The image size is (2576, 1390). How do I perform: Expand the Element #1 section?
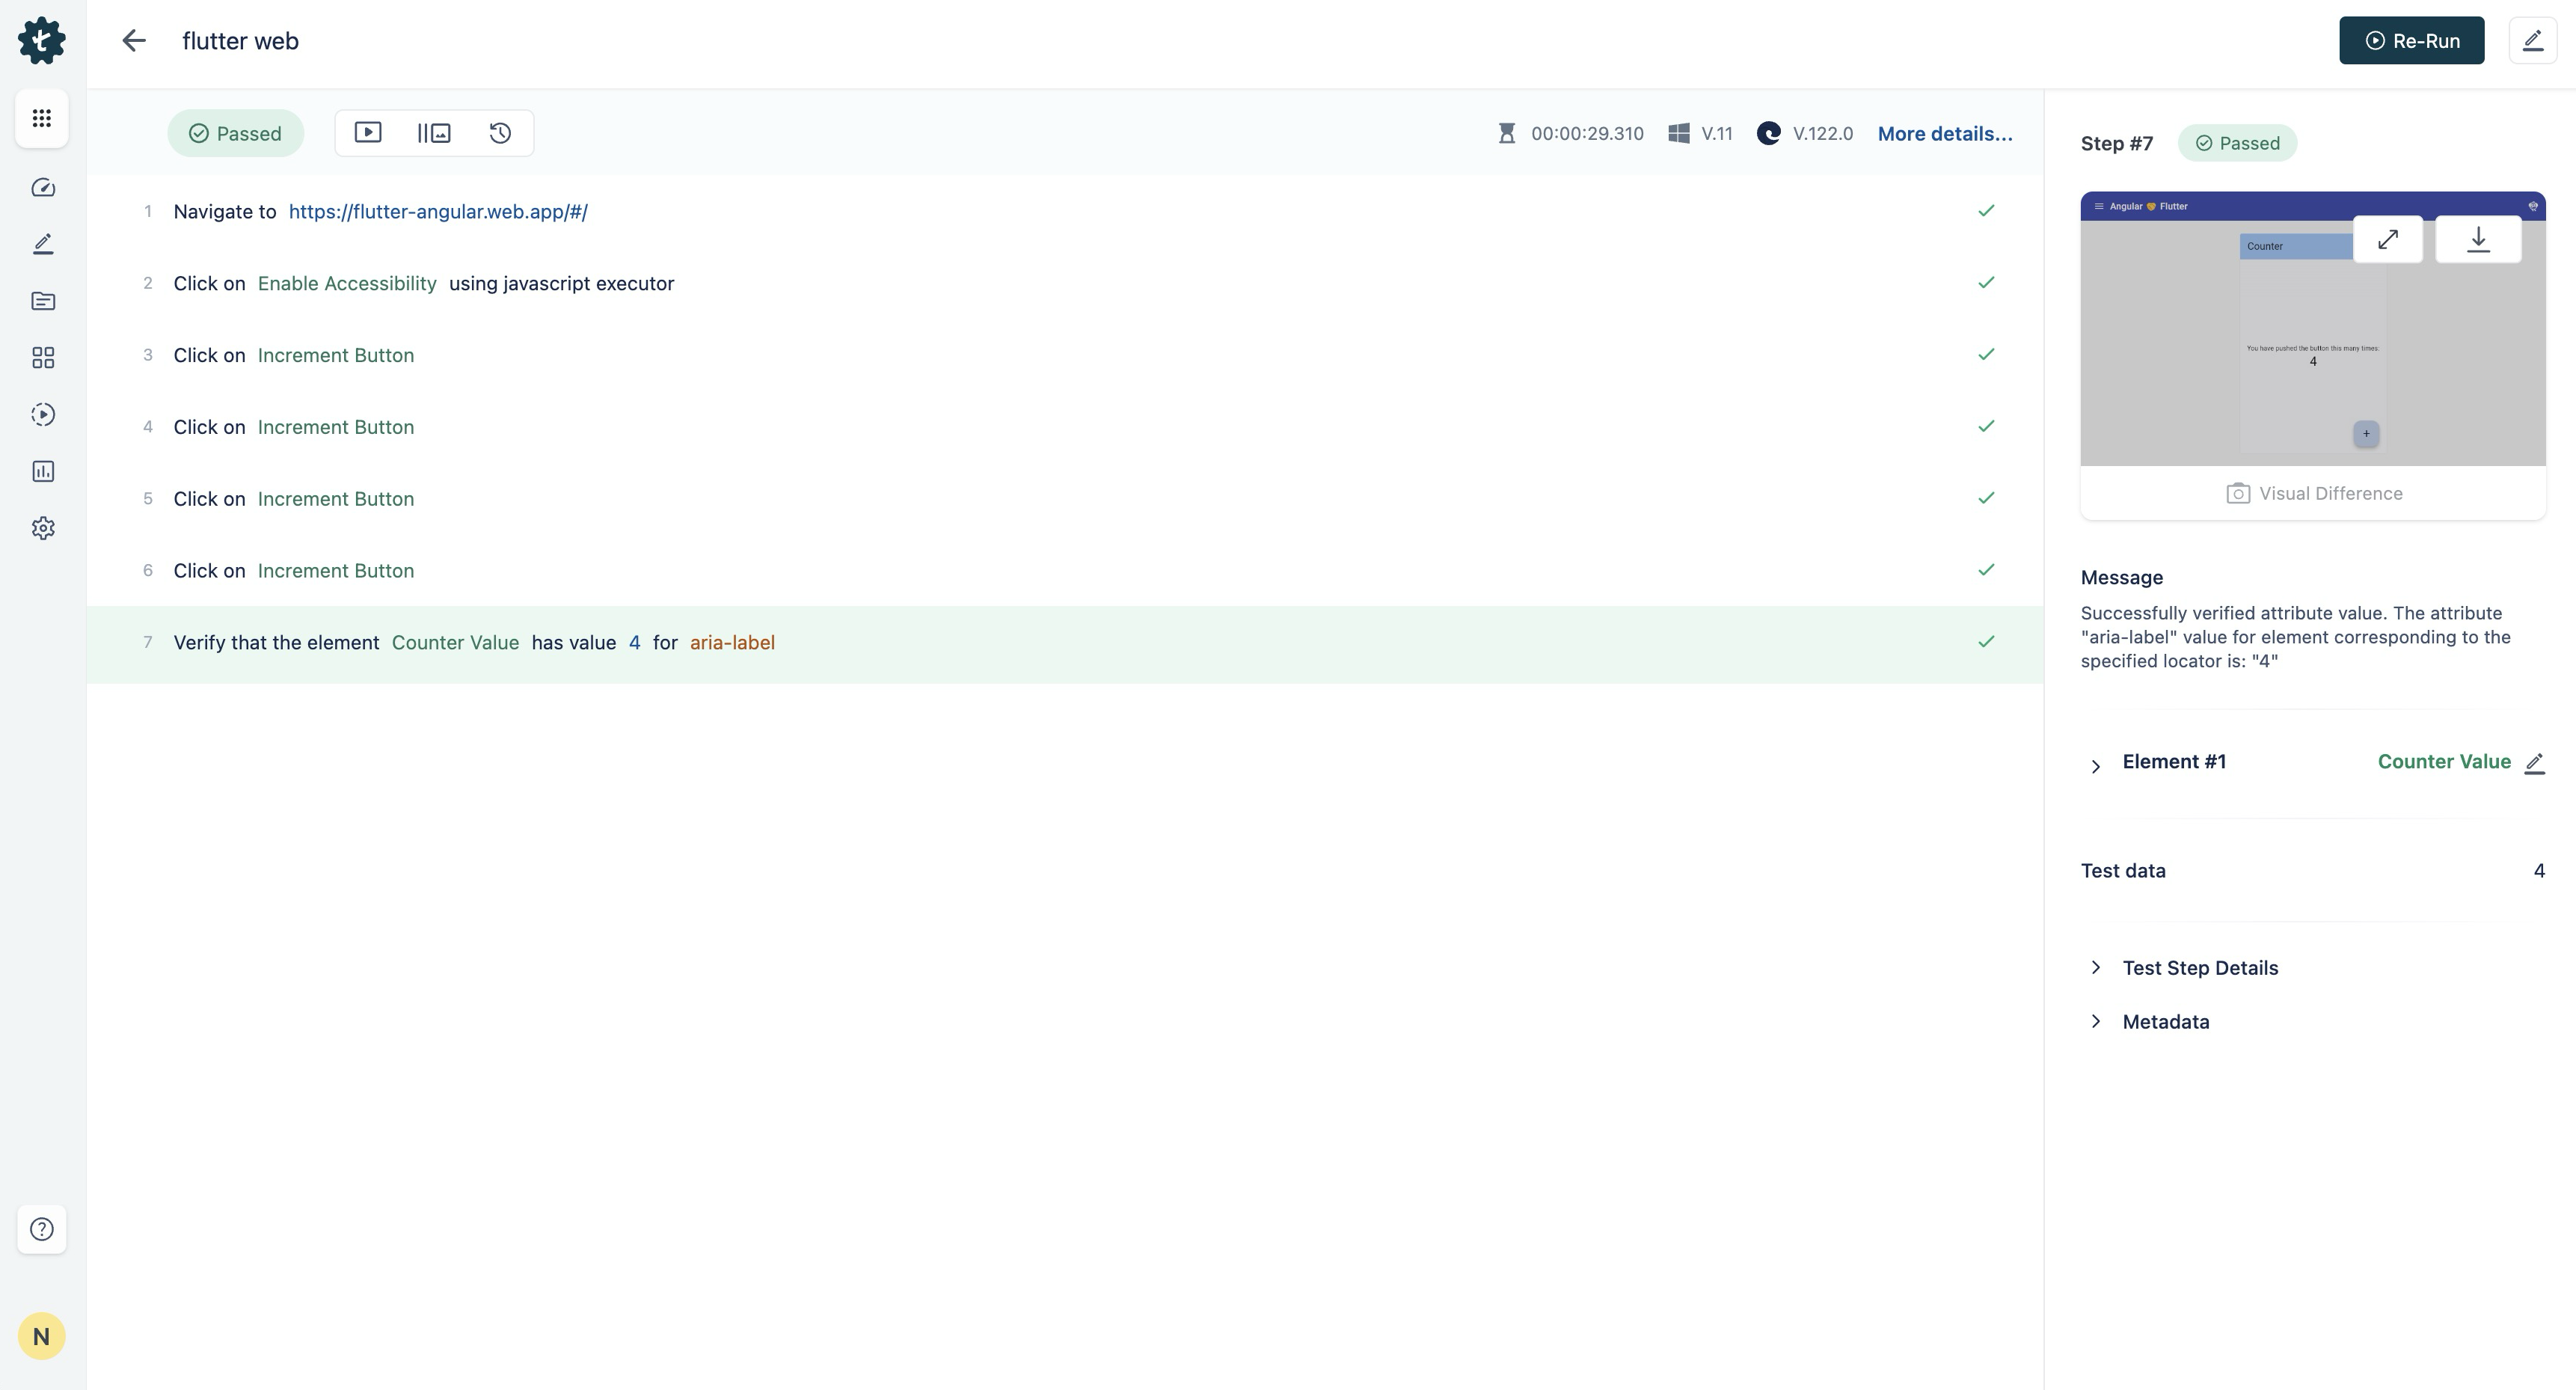click(x=2096, y=766)
